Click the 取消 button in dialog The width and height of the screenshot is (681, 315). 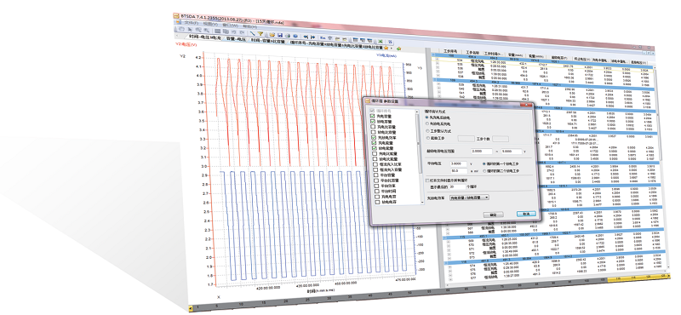(526, 214)
